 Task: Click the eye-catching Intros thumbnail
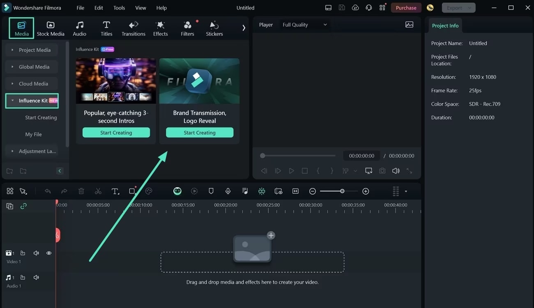pyautogui.click(x=116, y=81)
